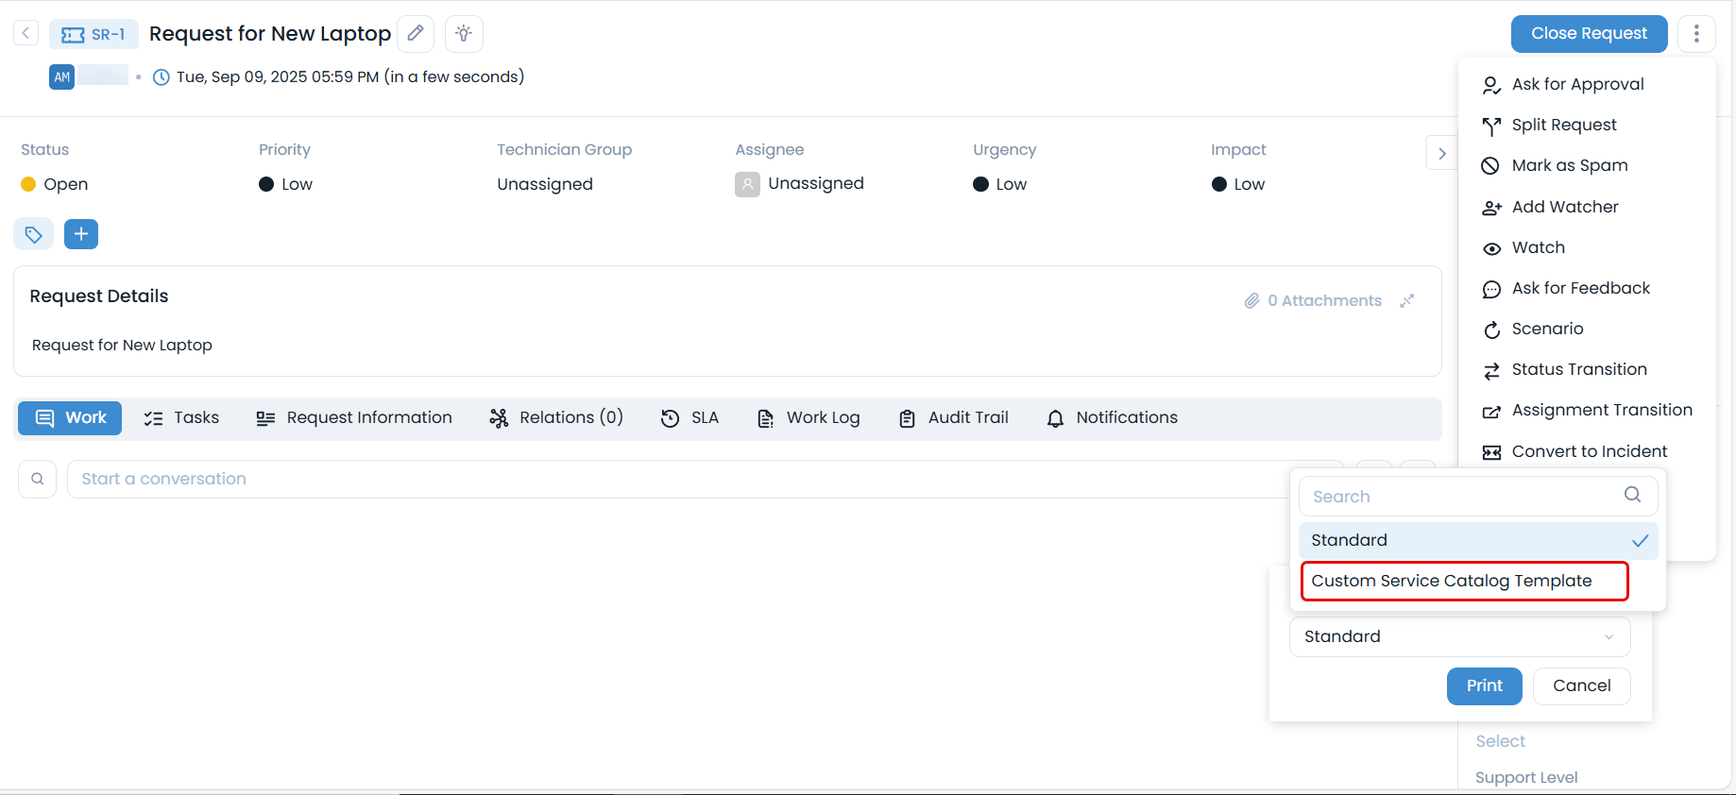Open the Standard print template dropdown
Screen dimensions: 1736x795
pos(1459,636)
